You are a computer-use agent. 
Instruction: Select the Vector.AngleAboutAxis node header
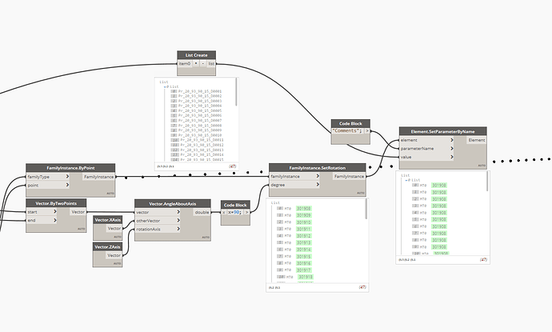click(x=173, y=203)
